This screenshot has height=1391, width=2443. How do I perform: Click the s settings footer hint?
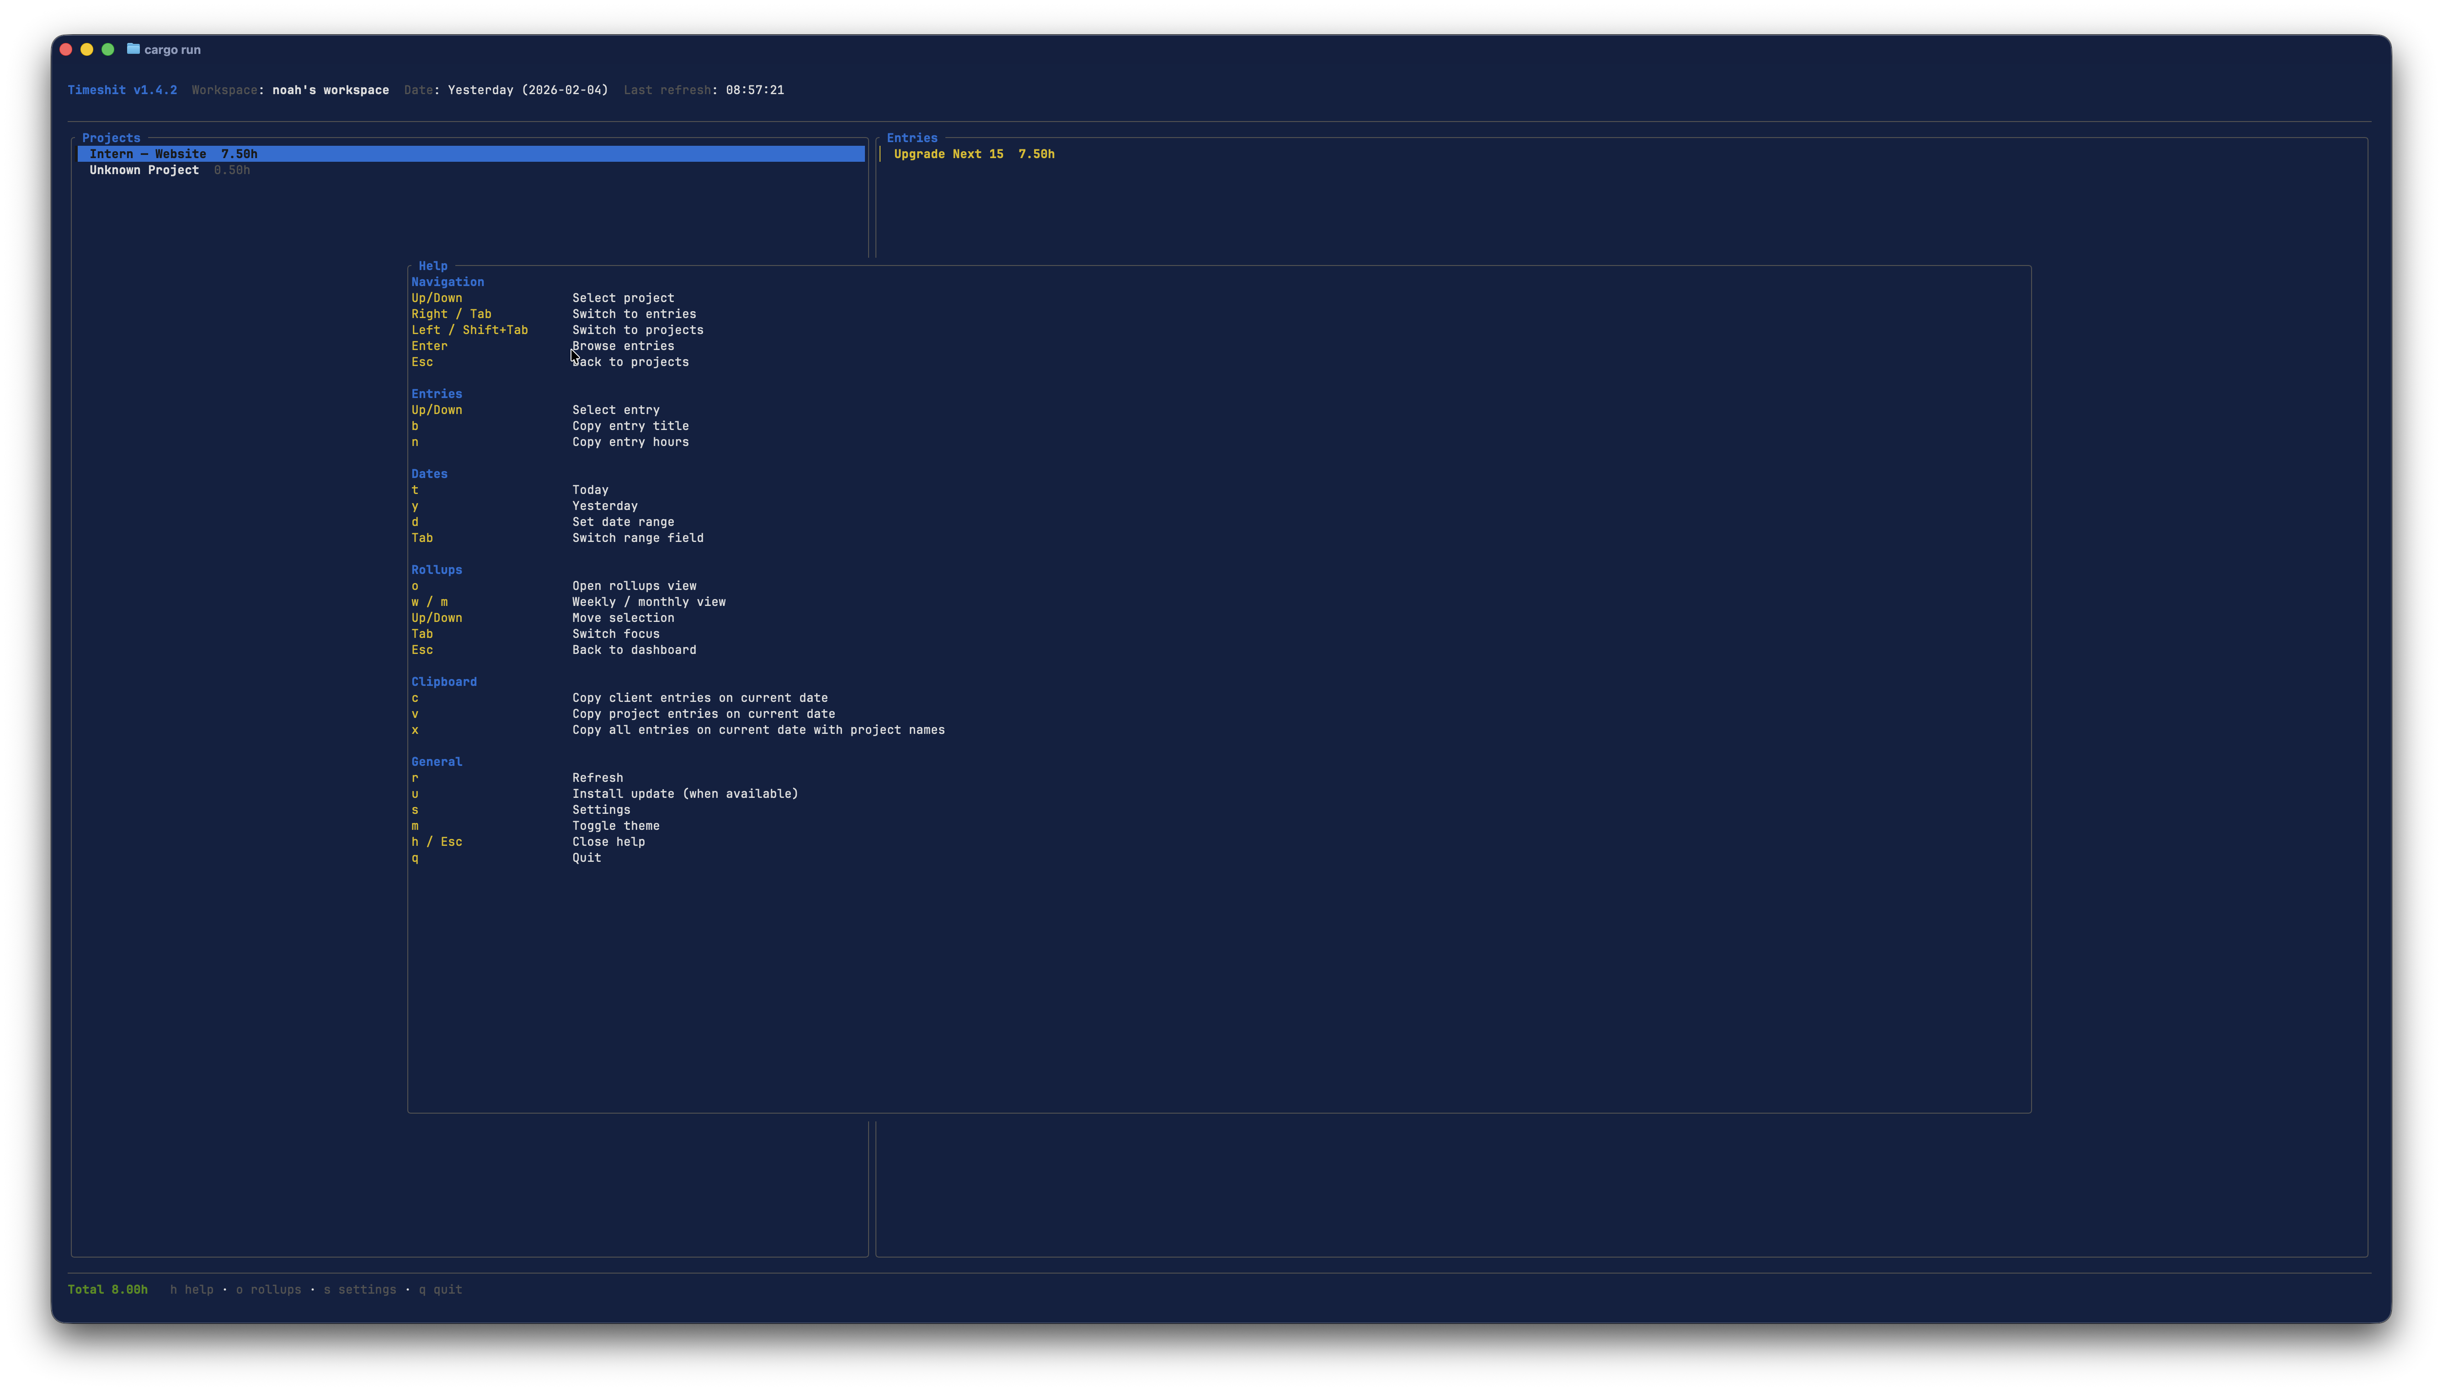(359, 1290)
